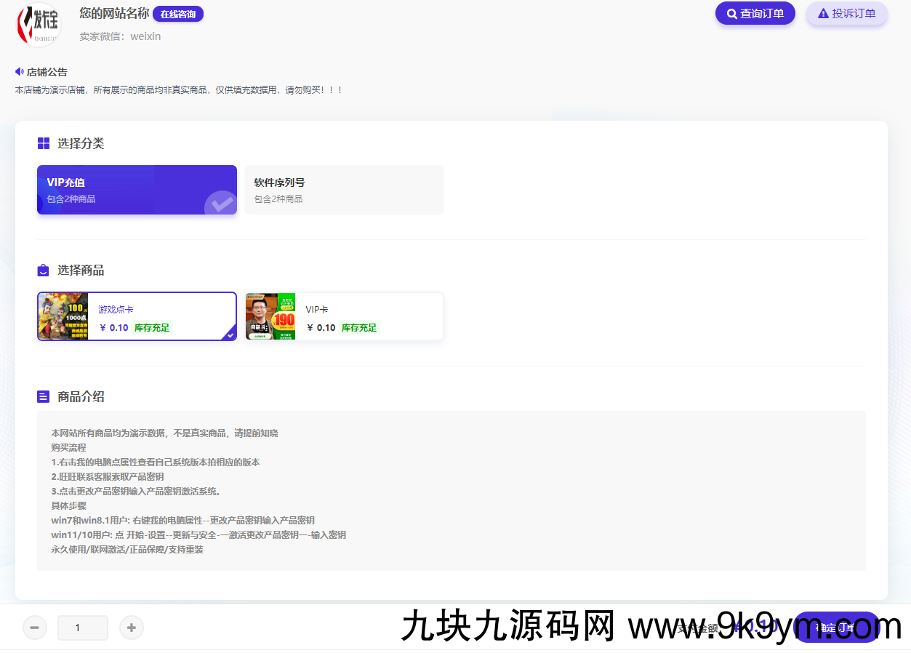Click the 发卡宝 shop logo
The height and width of the screenshot is (653, 911).
click(39, 25)
